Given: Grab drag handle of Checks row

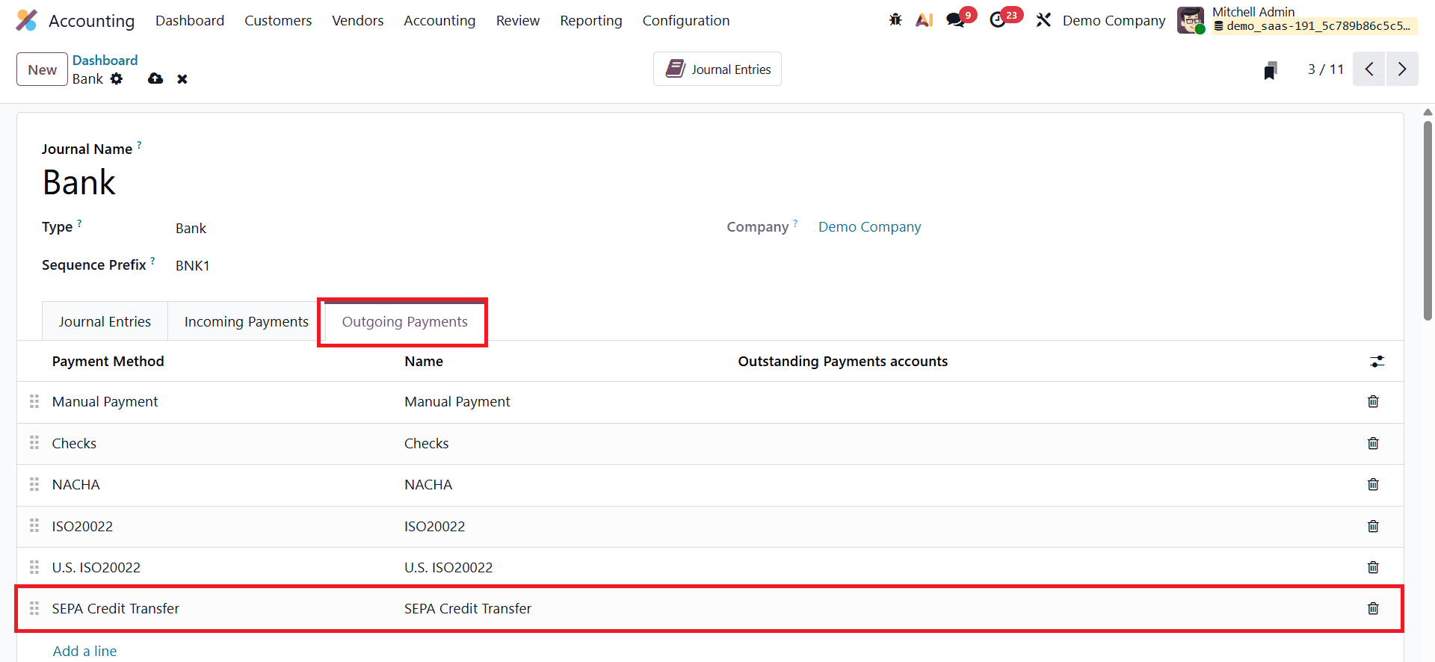Looking at the screenshot, I should click(x=34, y=443).
